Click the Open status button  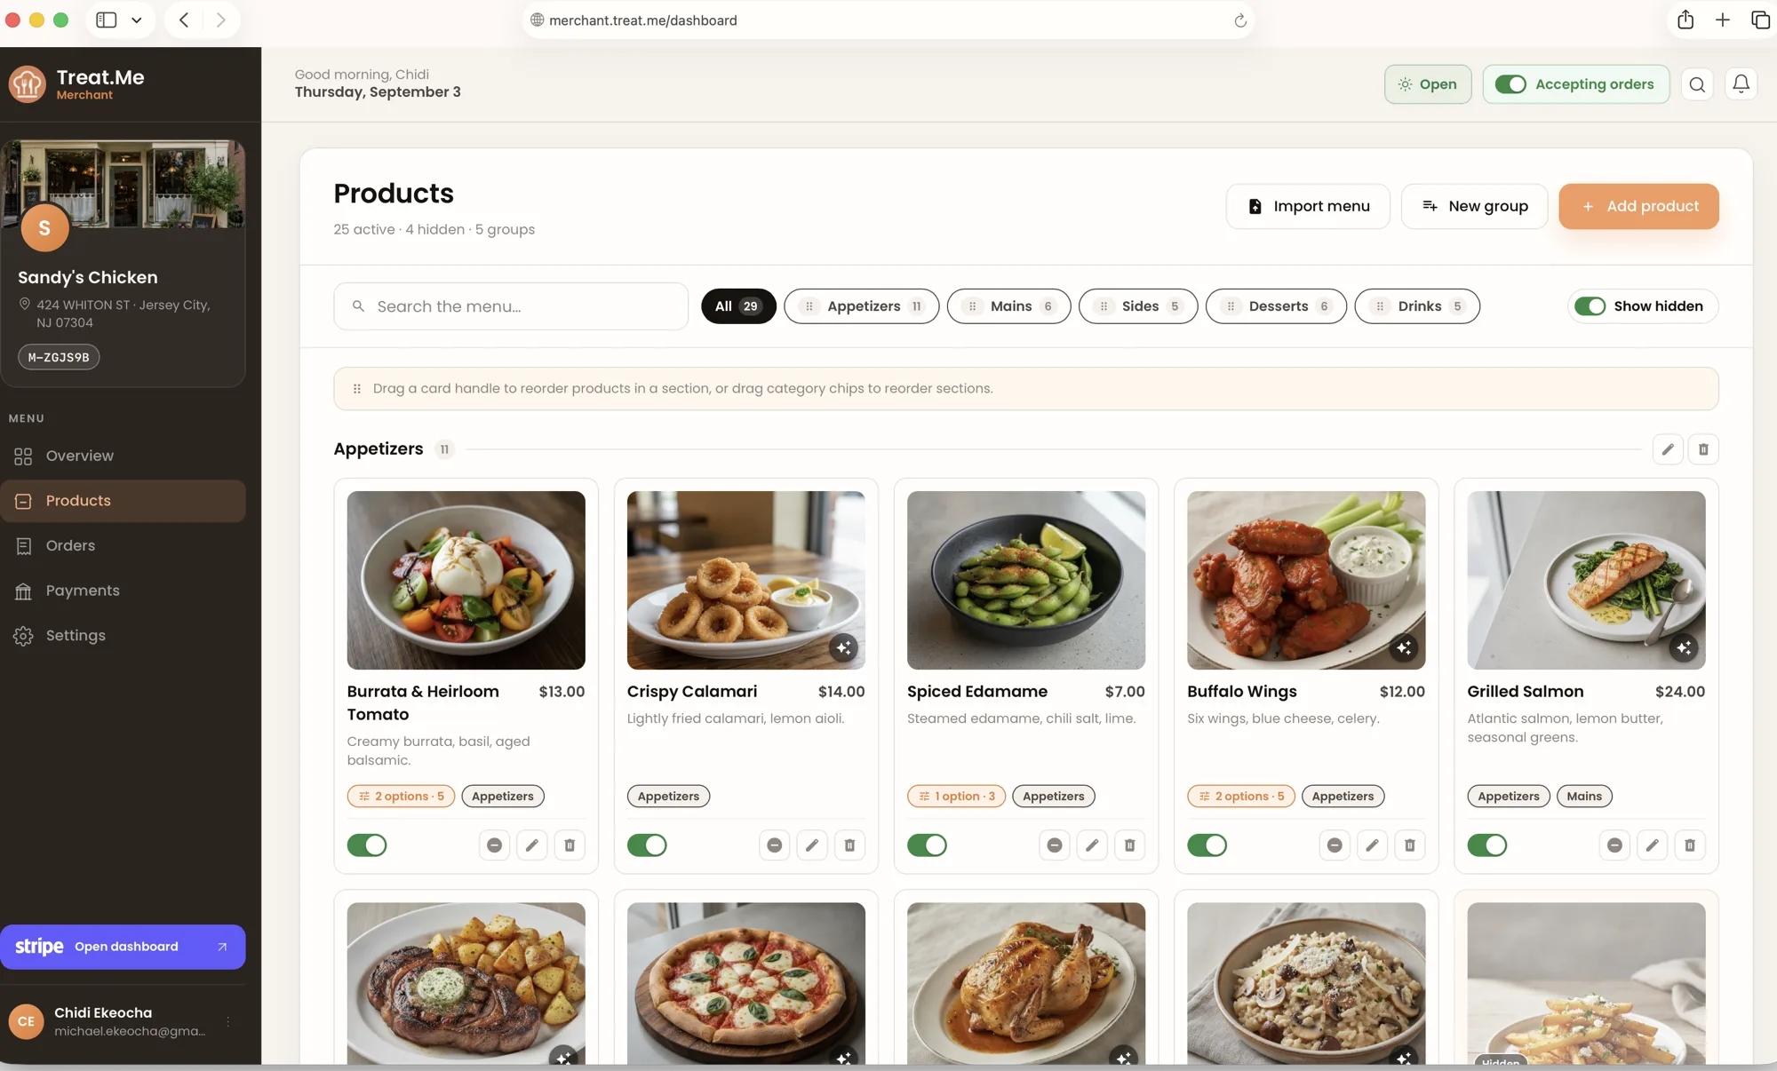(x=1427, y=84)
